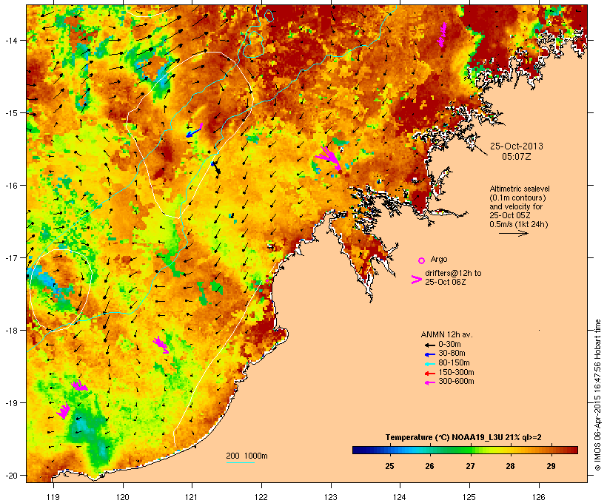Image resolution: width=607 pixels, height=503 pixels.
Task: Click the 27 label under the colorbar
Action: point(470,466)
